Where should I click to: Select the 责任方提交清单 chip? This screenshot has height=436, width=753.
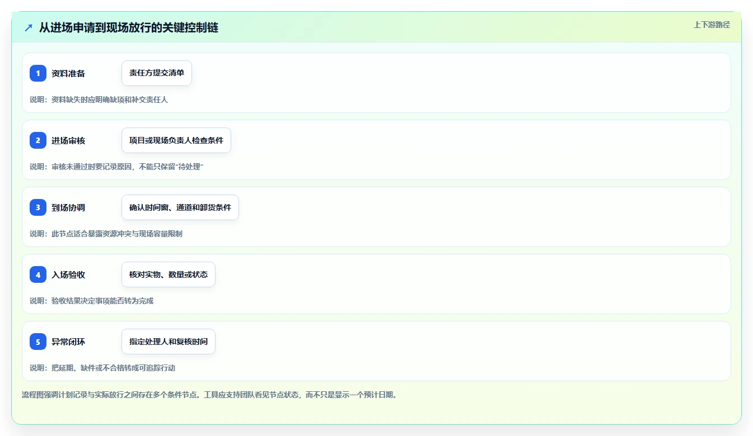click(x=157, y=73)
